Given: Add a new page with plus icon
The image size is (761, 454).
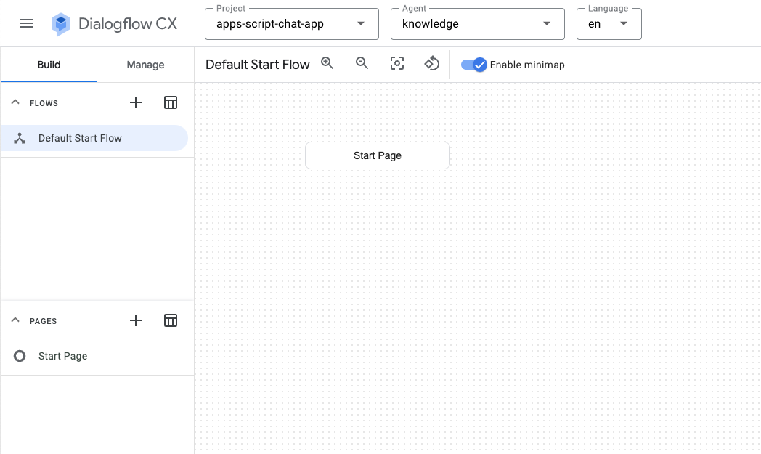Looking at the screenshot, I should coord(136,320).
